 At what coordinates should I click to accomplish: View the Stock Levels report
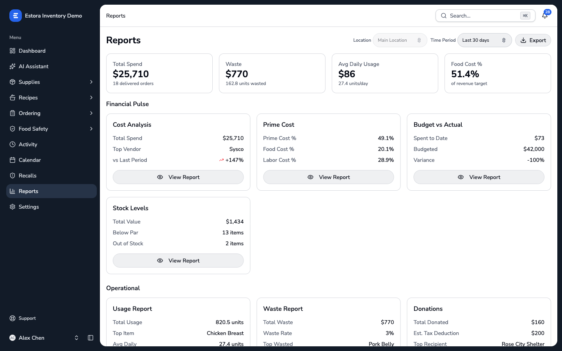point(178,261)
